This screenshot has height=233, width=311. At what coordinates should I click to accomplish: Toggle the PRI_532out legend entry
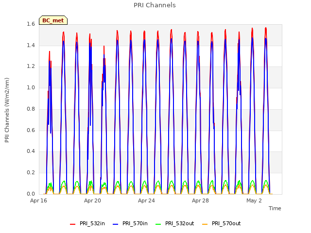pyautogui.click(x=175, y=223)
